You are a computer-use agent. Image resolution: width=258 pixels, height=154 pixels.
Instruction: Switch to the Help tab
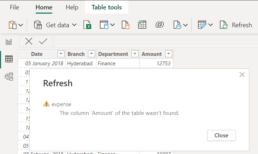[72, 7]
